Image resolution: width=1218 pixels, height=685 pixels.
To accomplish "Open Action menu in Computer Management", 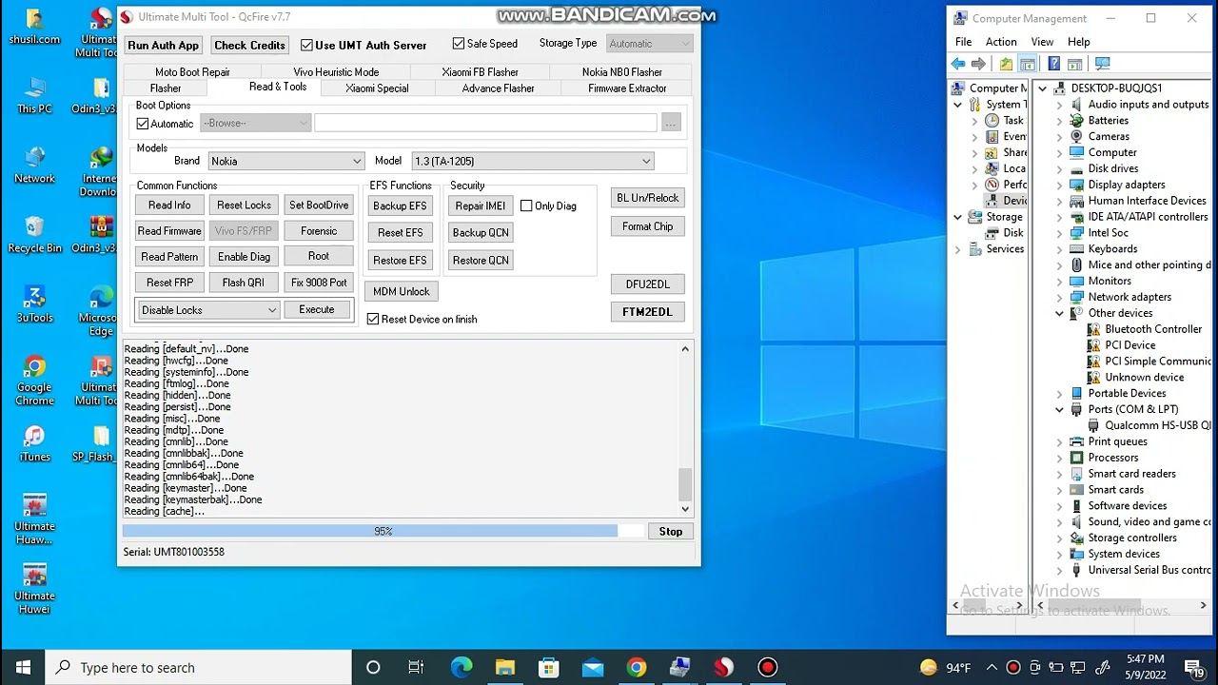I will tap(1001, 42).
